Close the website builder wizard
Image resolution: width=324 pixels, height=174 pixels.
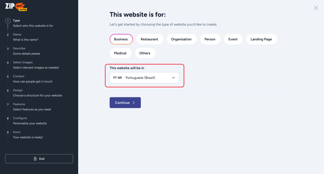316,8
